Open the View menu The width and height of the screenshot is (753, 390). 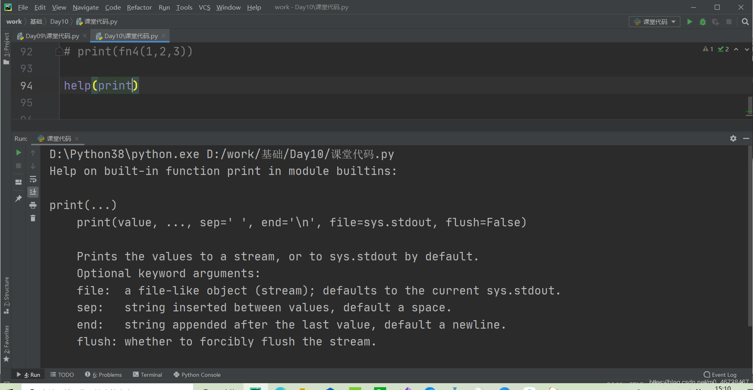point(59,7)
